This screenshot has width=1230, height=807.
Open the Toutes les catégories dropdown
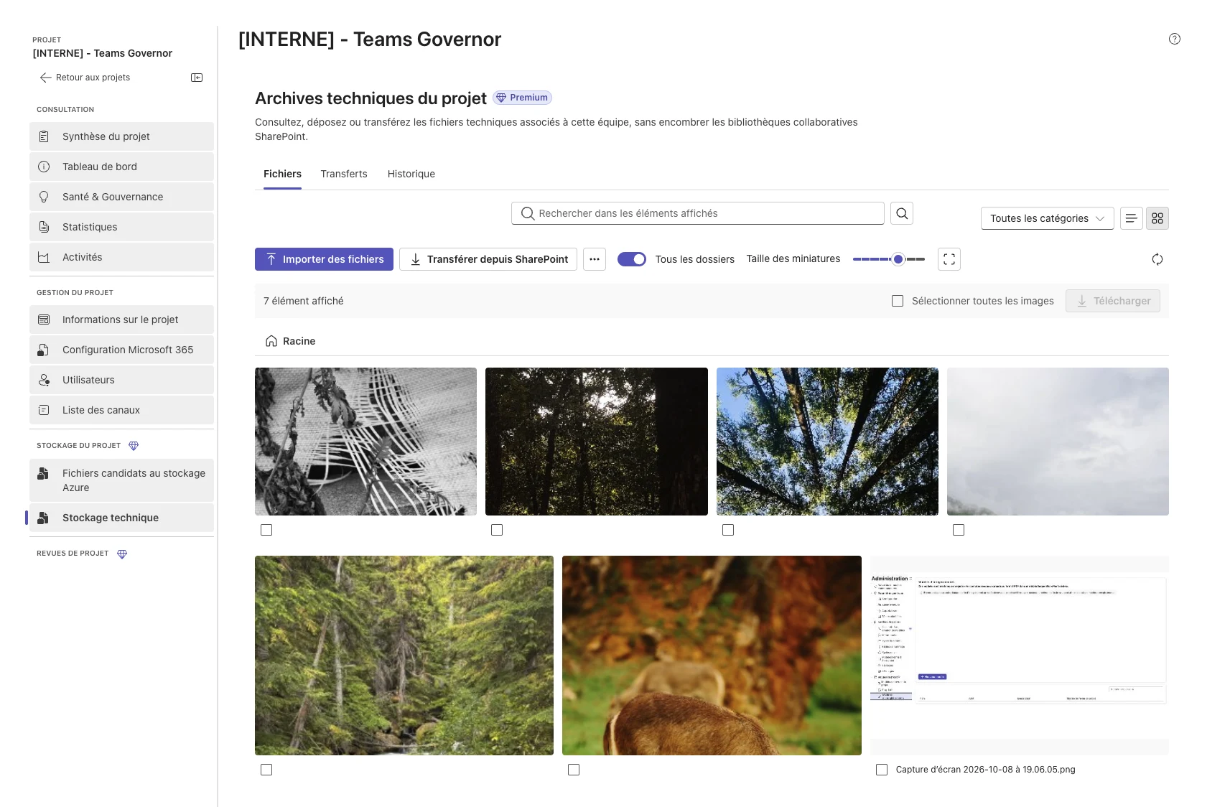click(x=1047, y=218)
